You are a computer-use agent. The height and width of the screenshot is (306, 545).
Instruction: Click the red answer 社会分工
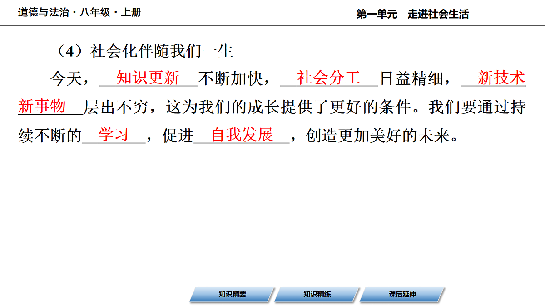click(329, 78)
